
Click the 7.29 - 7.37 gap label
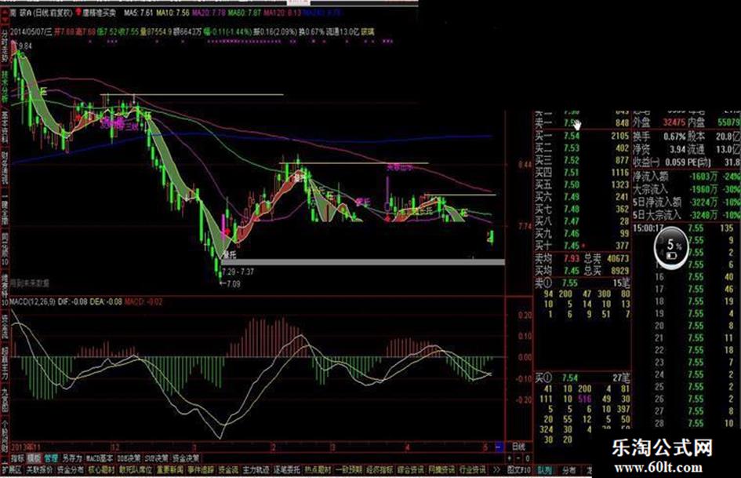click(x=238, y=272)
